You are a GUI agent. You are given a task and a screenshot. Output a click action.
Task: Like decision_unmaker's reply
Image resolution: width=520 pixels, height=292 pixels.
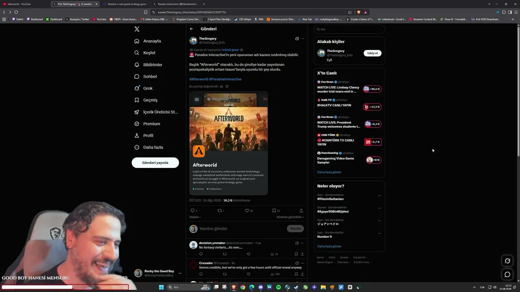coord(249,254)
